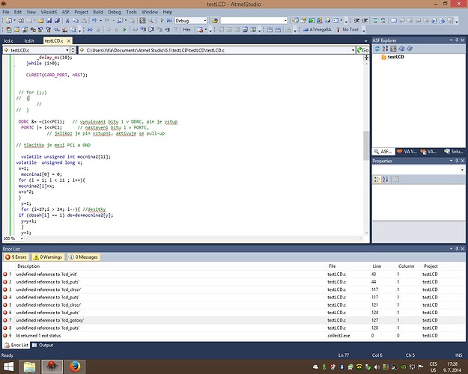The height and width of the screenshot is (374, 468).
Task: Switch to the lcd.c tab
Action: 9,41
